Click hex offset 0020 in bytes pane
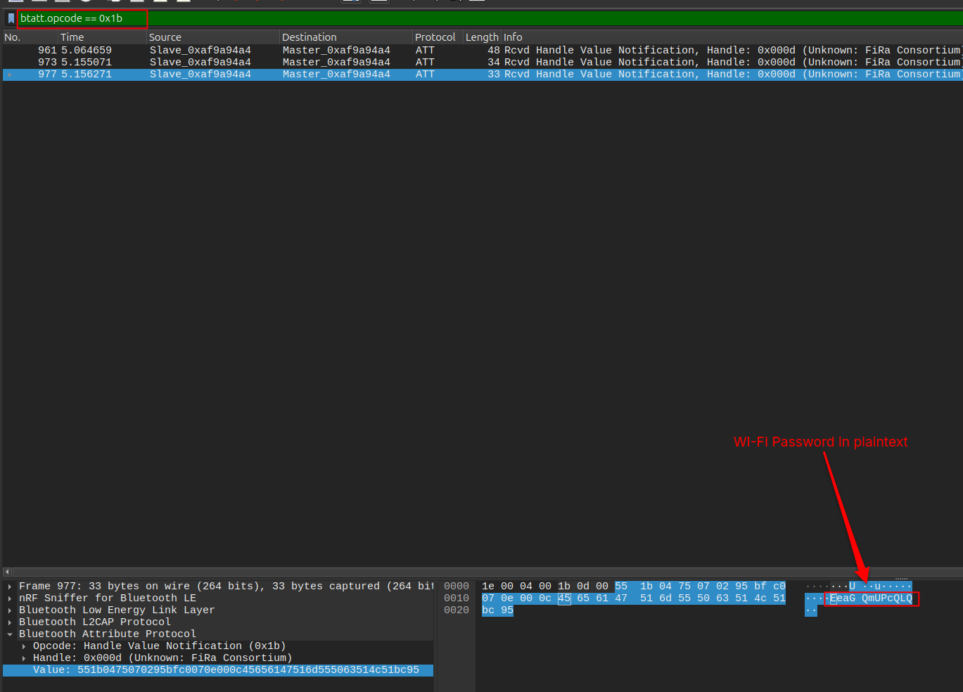Screen dimensions: 963x692 point(457,610)
